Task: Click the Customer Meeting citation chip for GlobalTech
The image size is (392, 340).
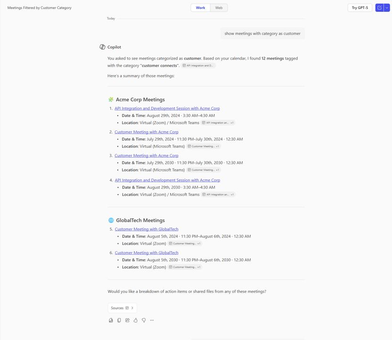Action: point(185,243)
